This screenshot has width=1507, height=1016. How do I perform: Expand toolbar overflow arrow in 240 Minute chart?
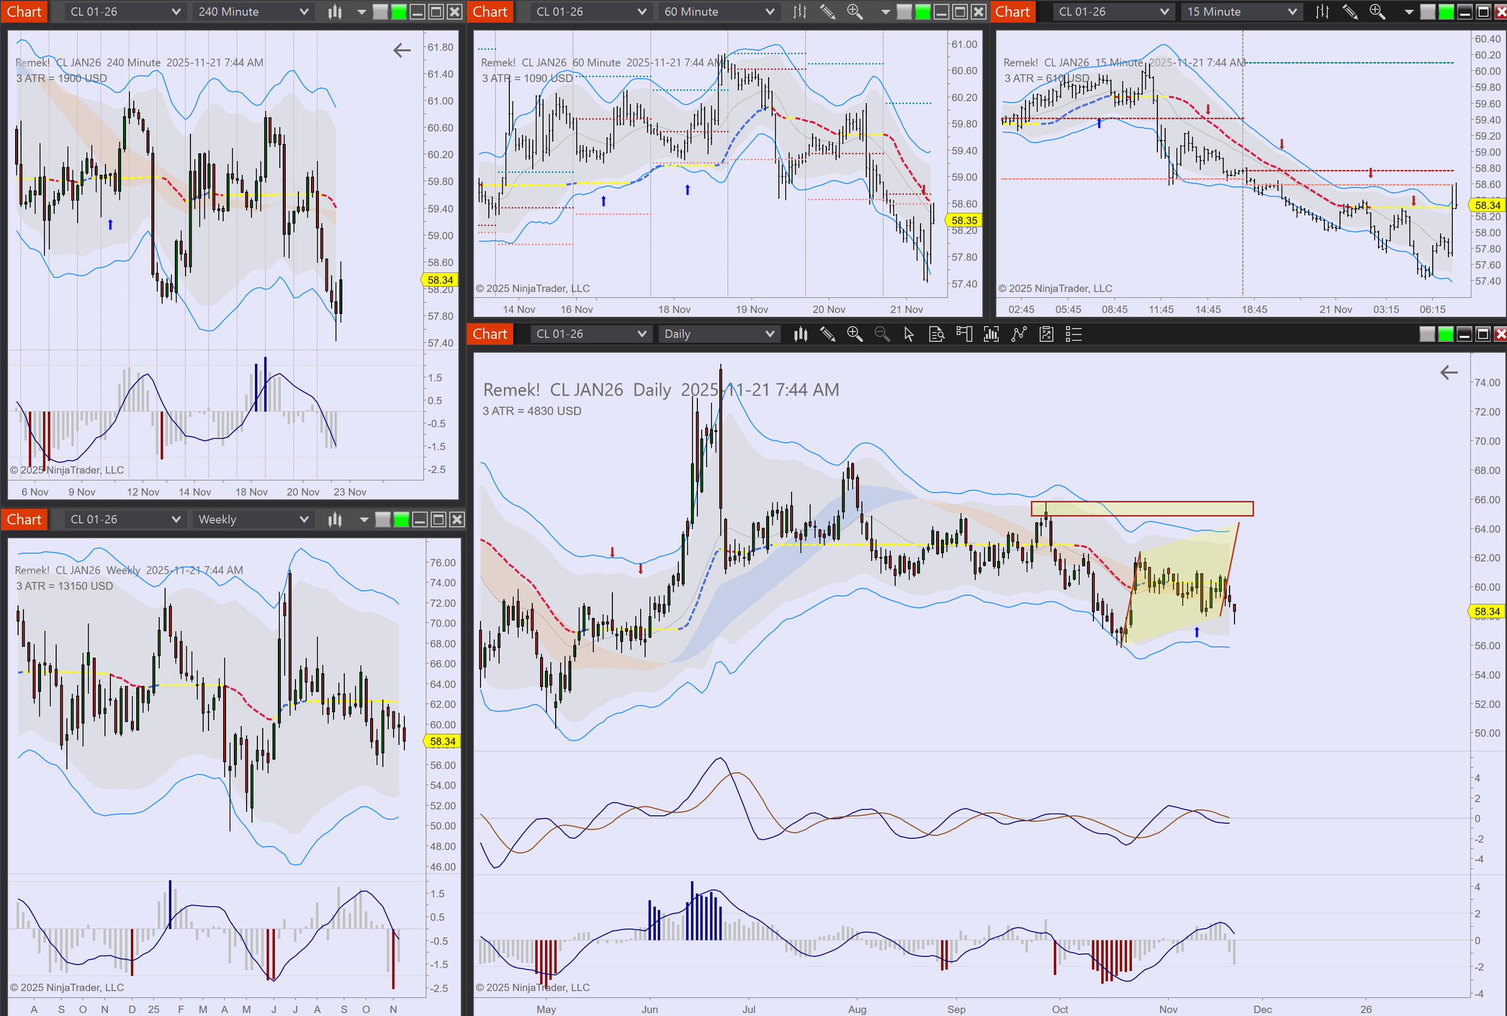pyautogui.click(x=362, y=11)
